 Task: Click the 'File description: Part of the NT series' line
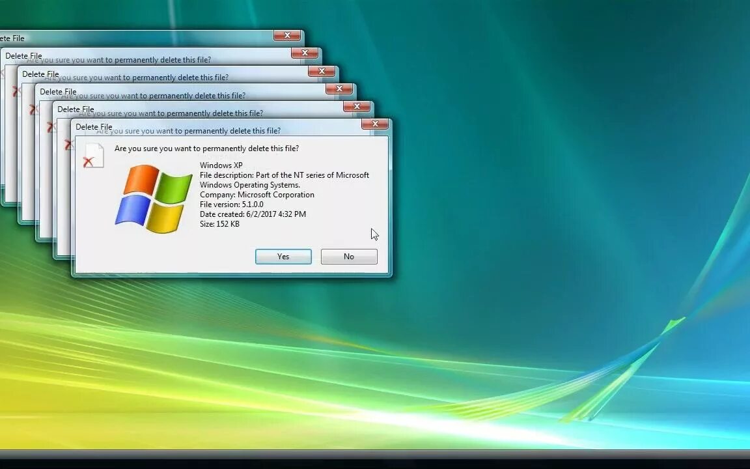(284, 175)
